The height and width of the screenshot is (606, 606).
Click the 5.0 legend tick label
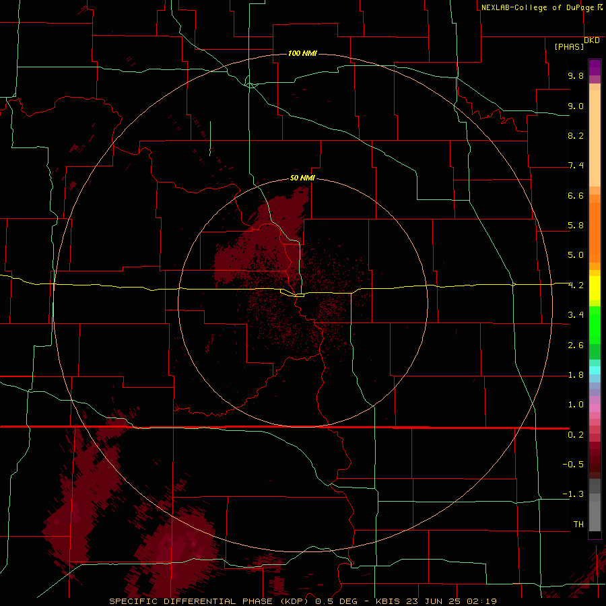[576, 255]
